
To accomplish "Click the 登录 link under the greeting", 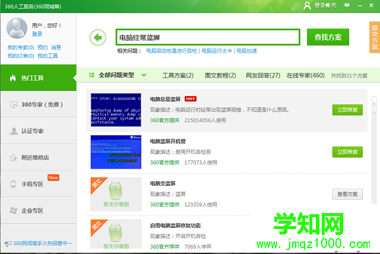I will (x=37, y=34).
